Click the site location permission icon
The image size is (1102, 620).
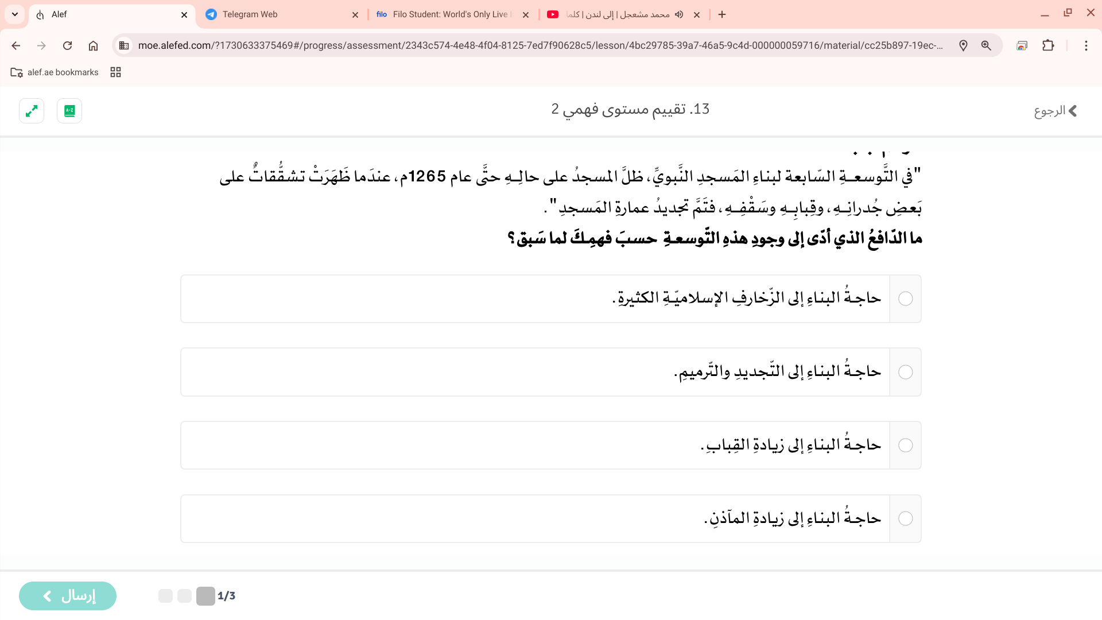964,45
